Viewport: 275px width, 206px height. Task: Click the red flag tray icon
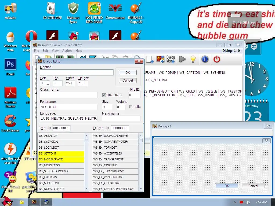[241, 202]
